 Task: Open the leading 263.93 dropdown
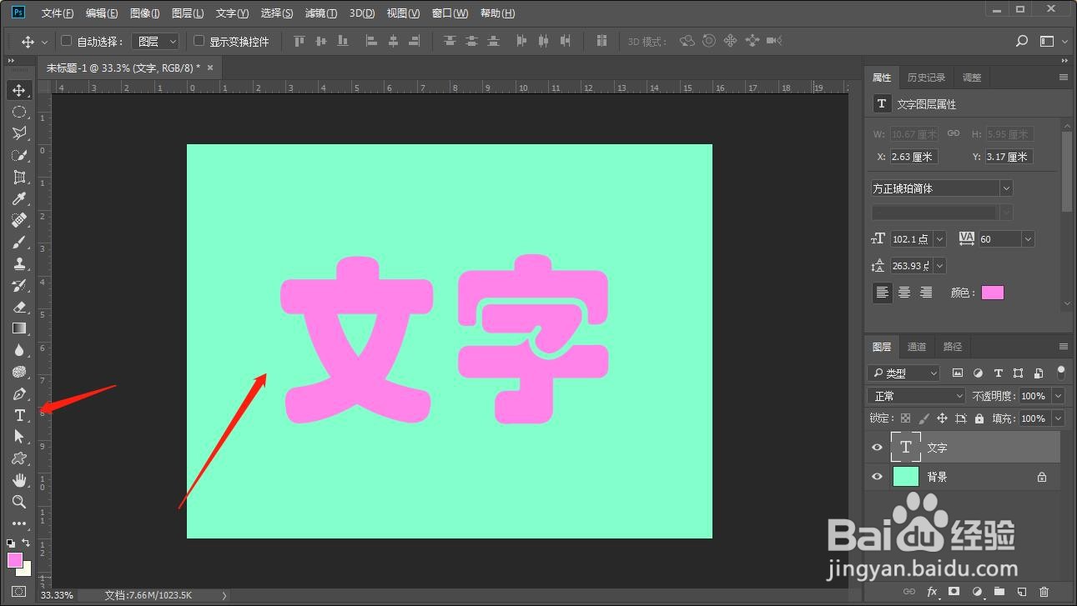(940, 266)
